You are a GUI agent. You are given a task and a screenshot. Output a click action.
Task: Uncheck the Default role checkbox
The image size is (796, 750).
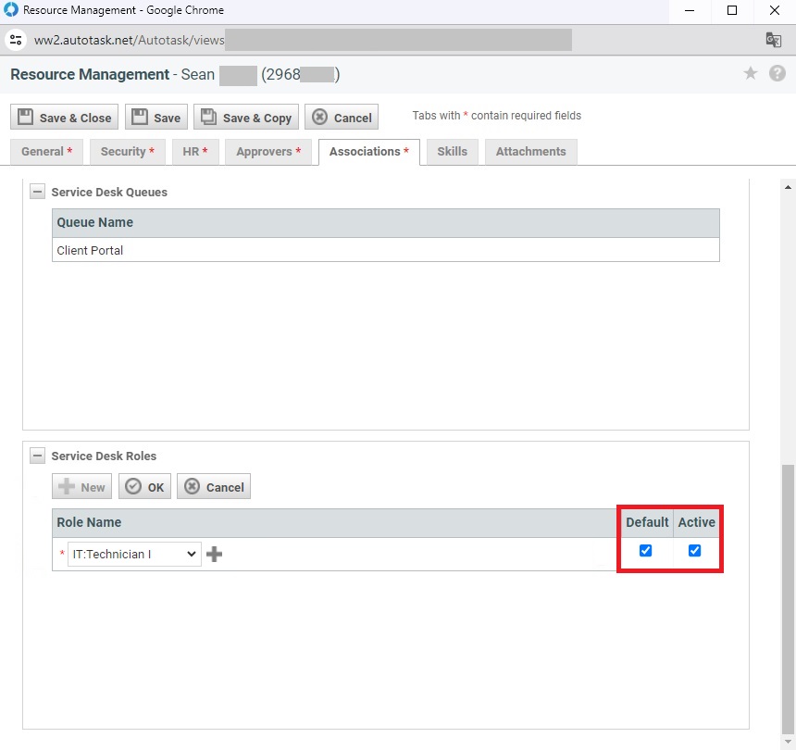[x=646, y=551]
